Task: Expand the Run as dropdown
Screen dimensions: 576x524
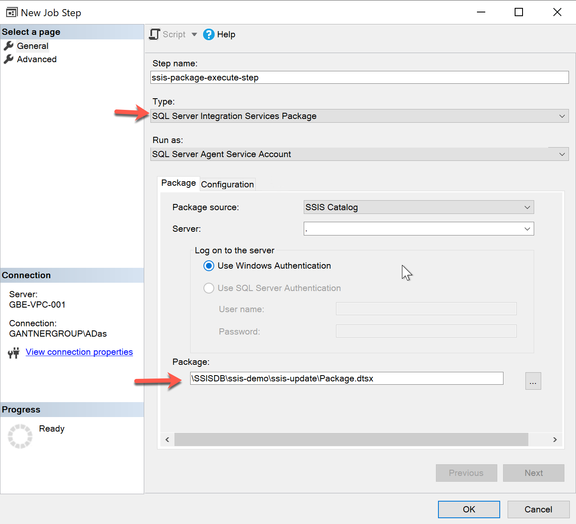Action: pyautogui.click(x=562, y=154)
